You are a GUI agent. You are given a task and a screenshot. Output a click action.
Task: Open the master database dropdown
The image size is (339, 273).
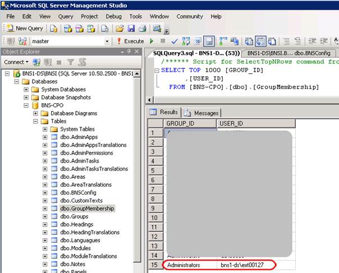point(107,41)
